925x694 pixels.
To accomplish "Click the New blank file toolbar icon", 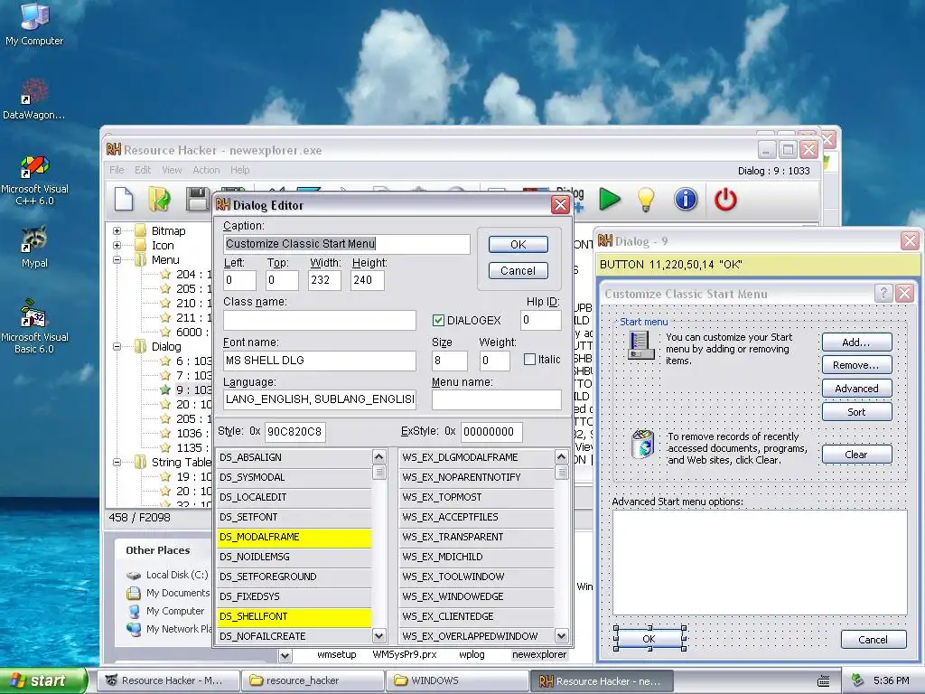I will coord(124,199).
